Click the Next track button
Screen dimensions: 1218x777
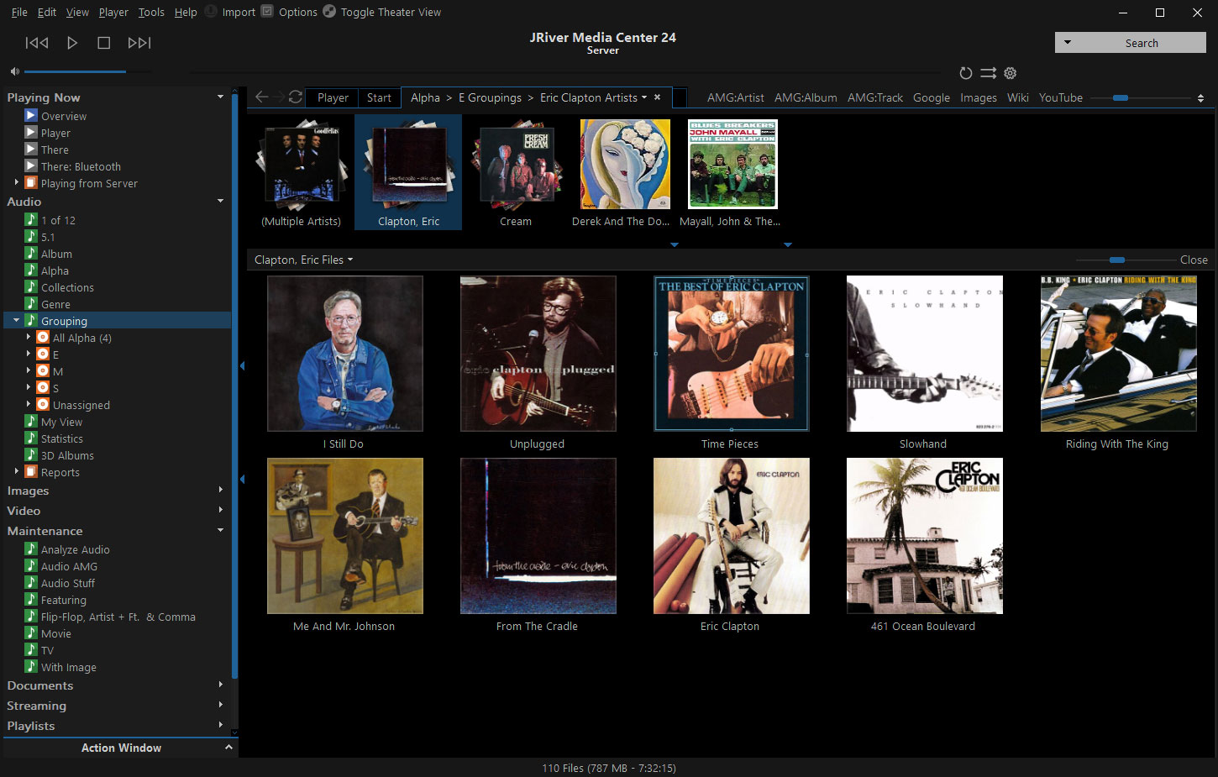click(x=139, y=43)
